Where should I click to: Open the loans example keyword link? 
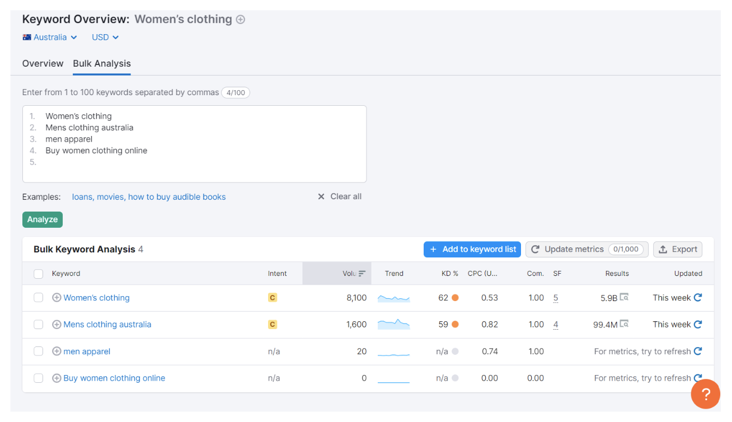point(82,196)
